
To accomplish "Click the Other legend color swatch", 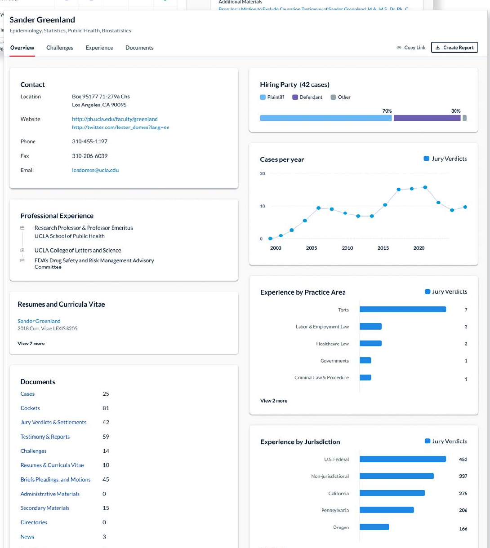I will [333, 97].
